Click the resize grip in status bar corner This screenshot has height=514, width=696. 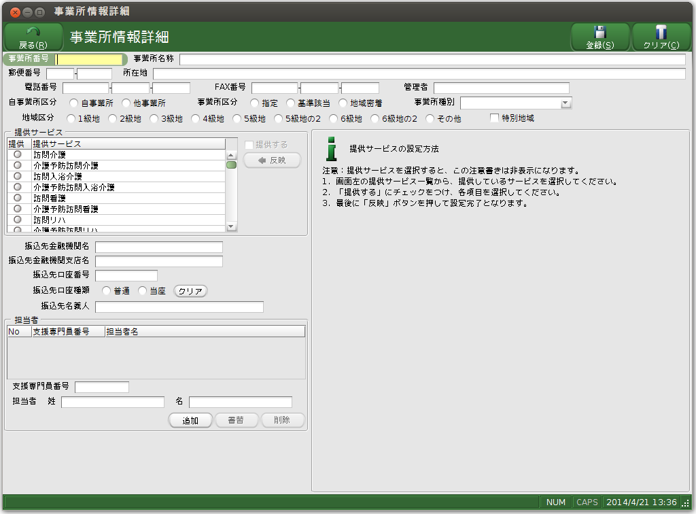tap(686, 502)
